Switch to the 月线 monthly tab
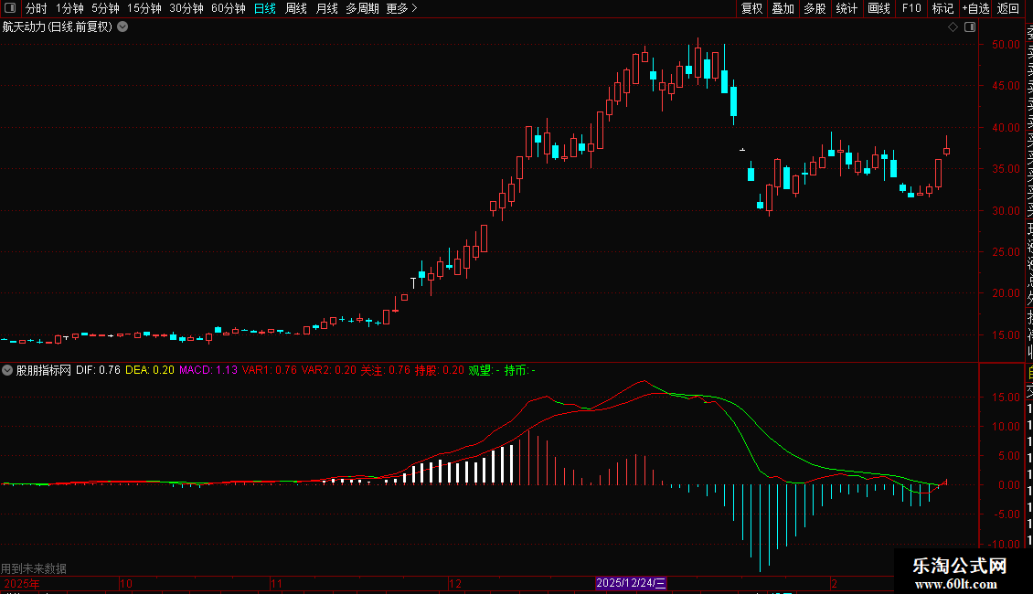The width and height of the screenshot is (1033, 594). [326, 8]
